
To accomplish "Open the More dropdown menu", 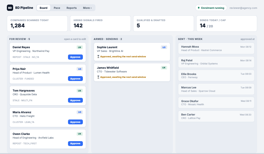I will [x=87, y=8].
